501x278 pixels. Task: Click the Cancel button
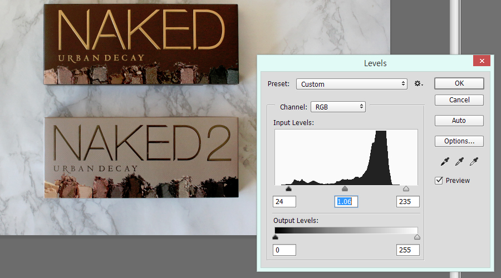pyautogui.click(x=459, y=100)
